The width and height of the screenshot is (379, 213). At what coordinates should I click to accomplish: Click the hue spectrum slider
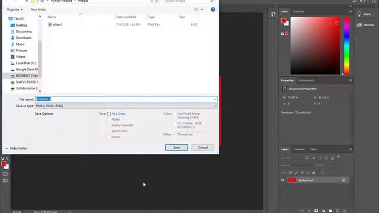click(x=346, y=46)
